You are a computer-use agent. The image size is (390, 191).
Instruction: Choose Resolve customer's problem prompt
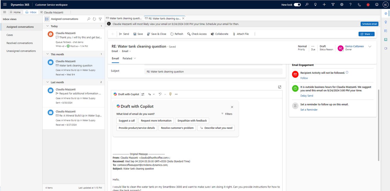point(177,128)
